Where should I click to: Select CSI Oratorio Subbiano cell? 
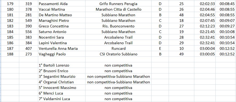click(118, 54)
